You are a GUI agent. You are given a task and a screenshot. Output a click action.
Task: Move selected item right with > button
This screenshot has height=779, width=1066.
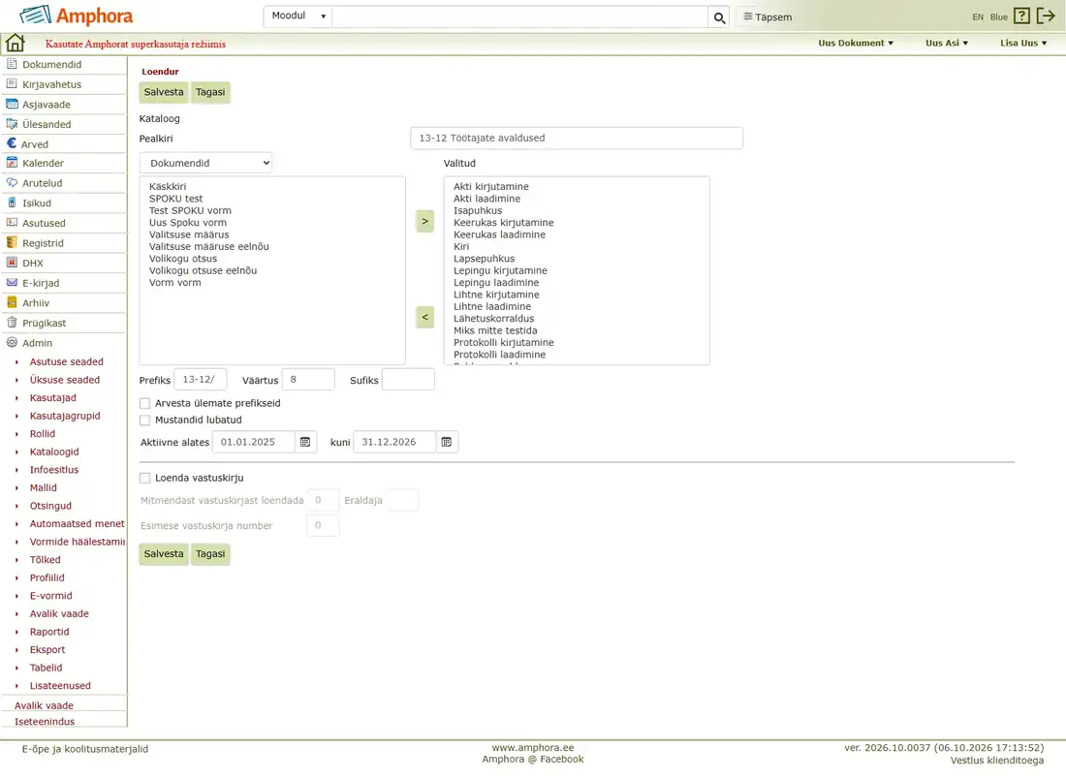pos(424,221)
